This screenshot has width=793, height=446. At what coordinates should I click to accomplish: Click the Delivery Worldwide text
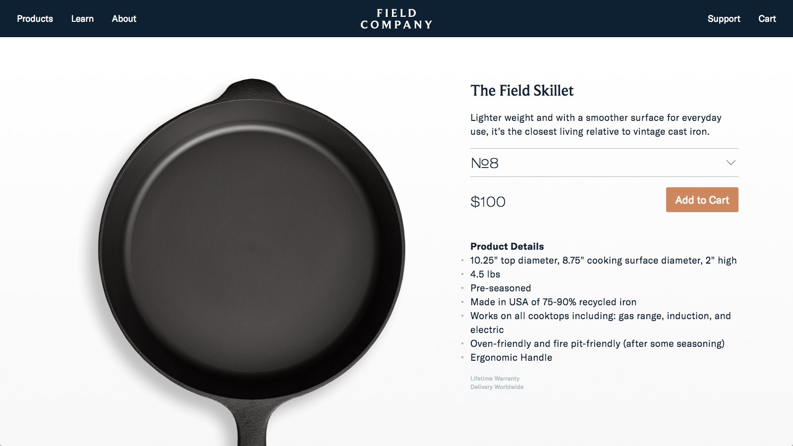[x=497, y=387]
